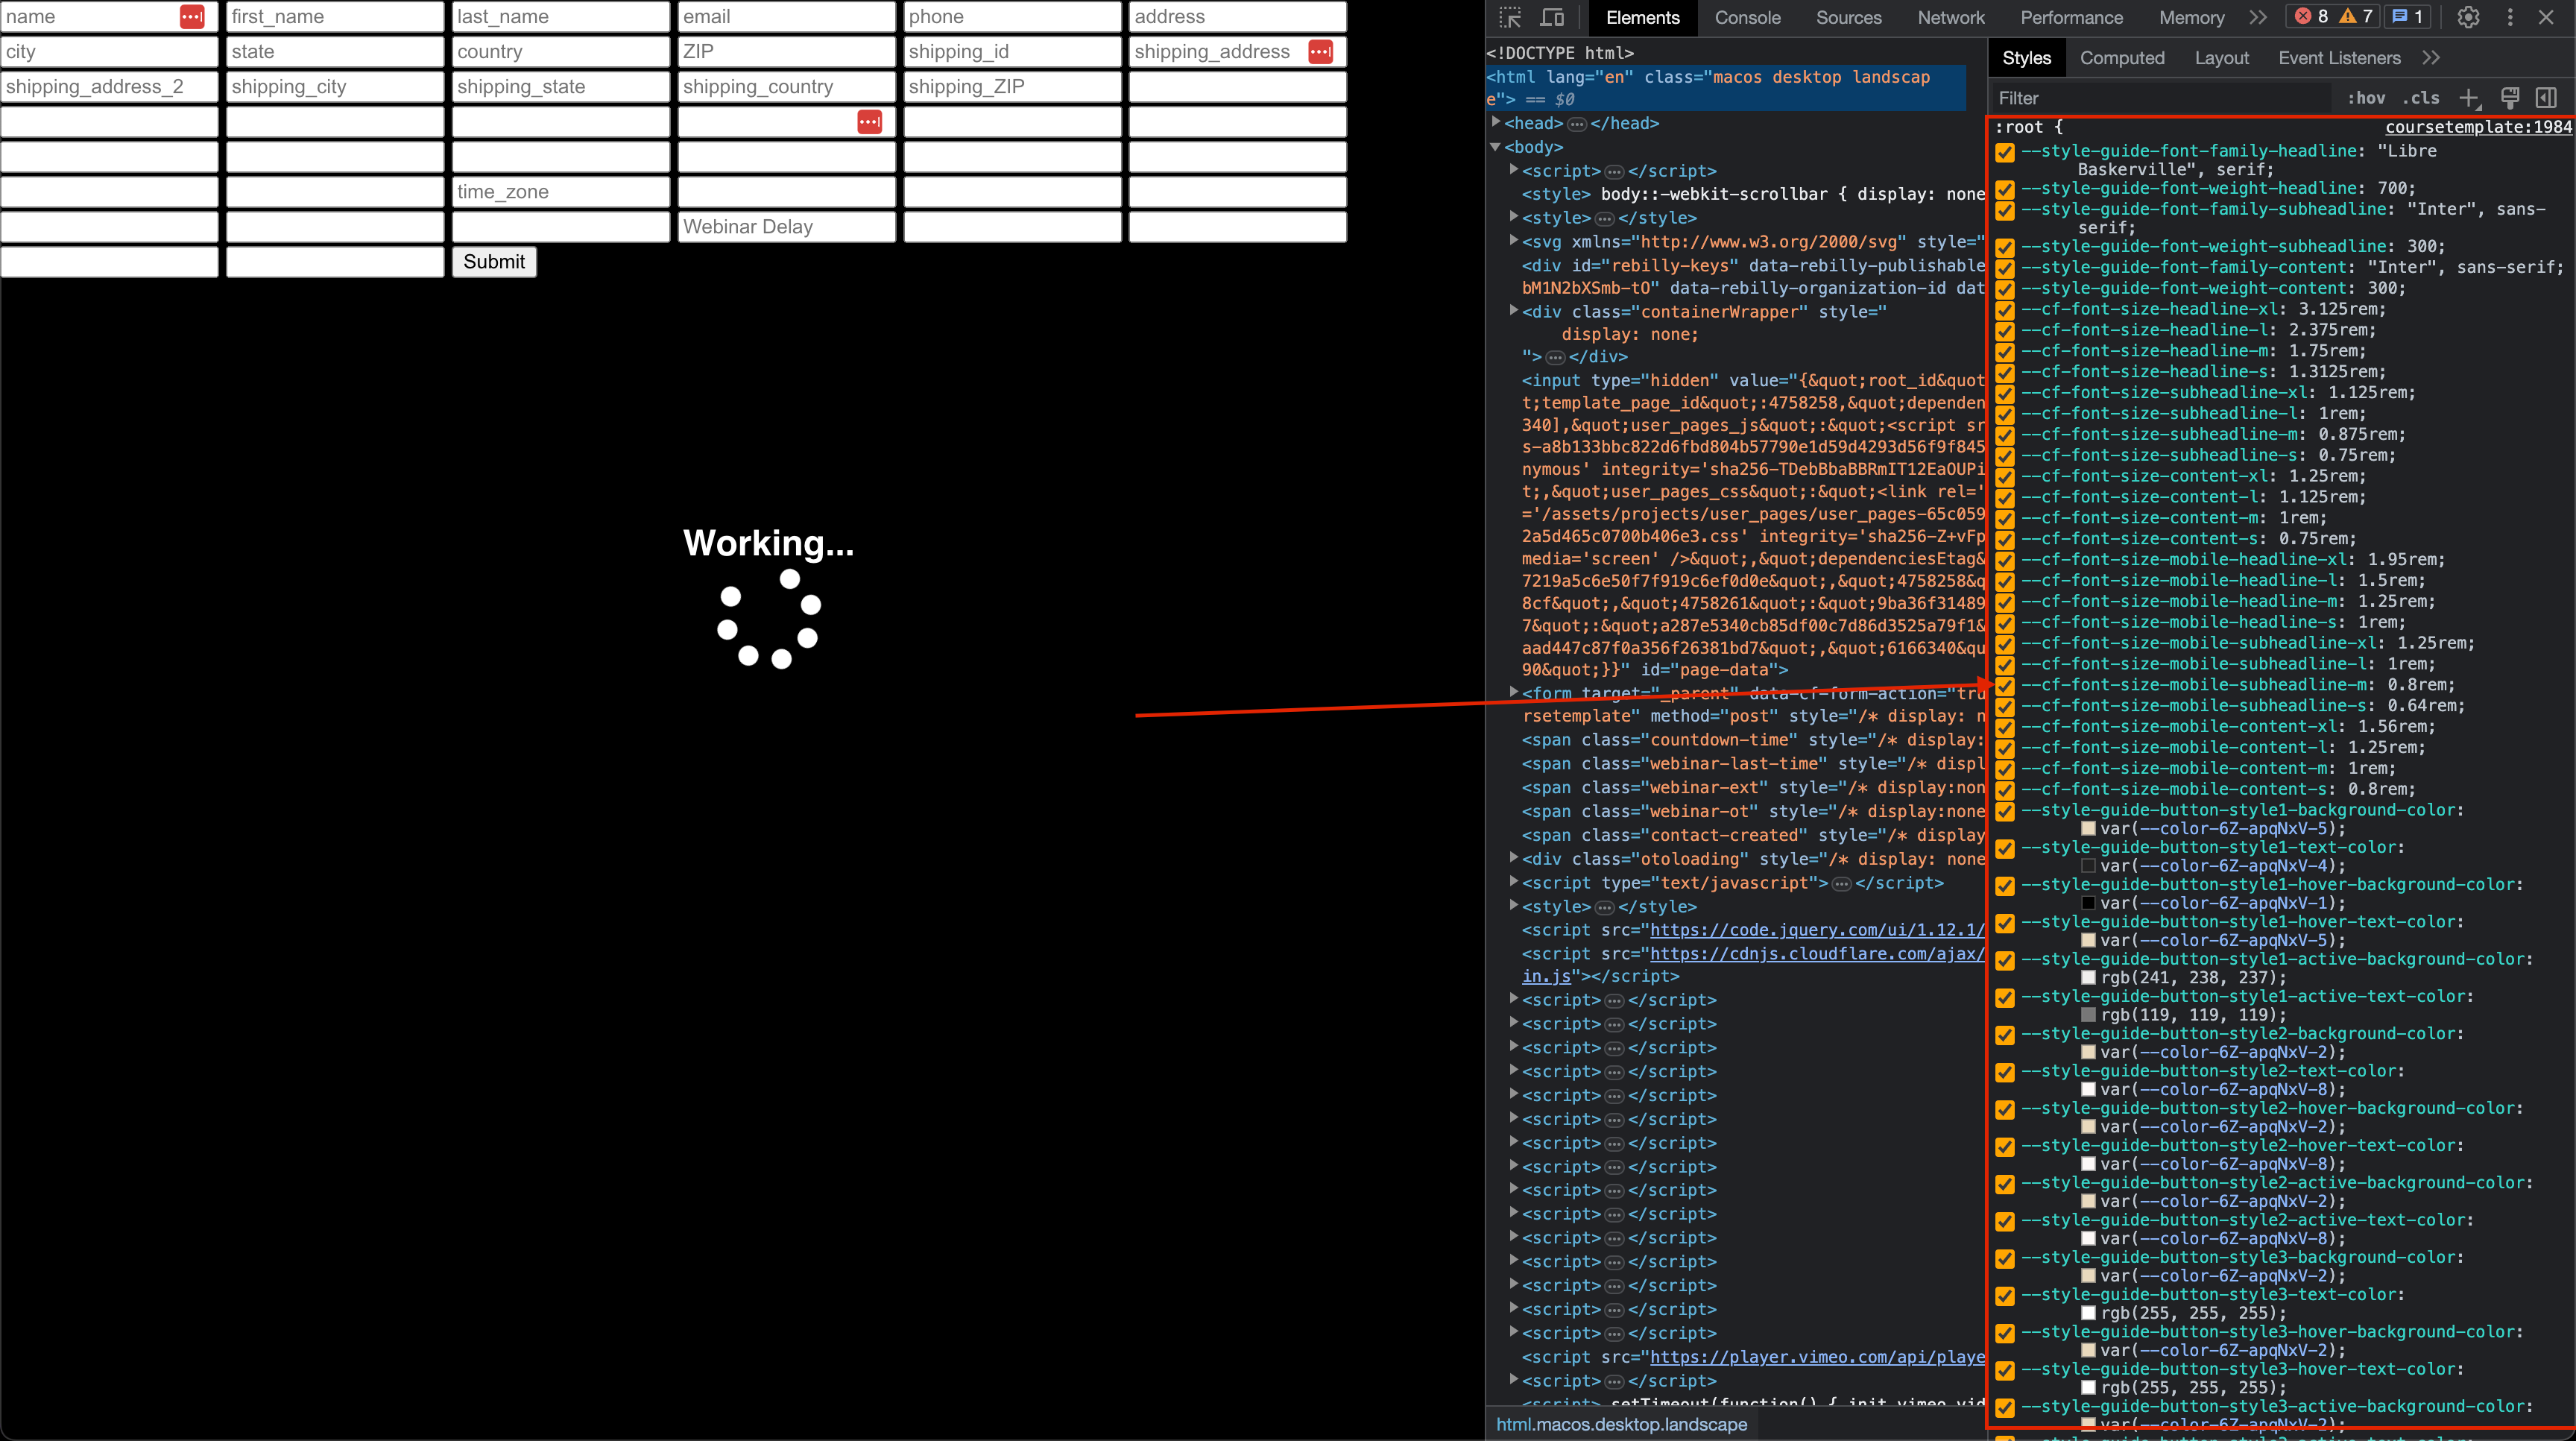Click the new style rule plus icon
The height and width of the screenshot is (1441, 2576).
tap(2469, 98)
